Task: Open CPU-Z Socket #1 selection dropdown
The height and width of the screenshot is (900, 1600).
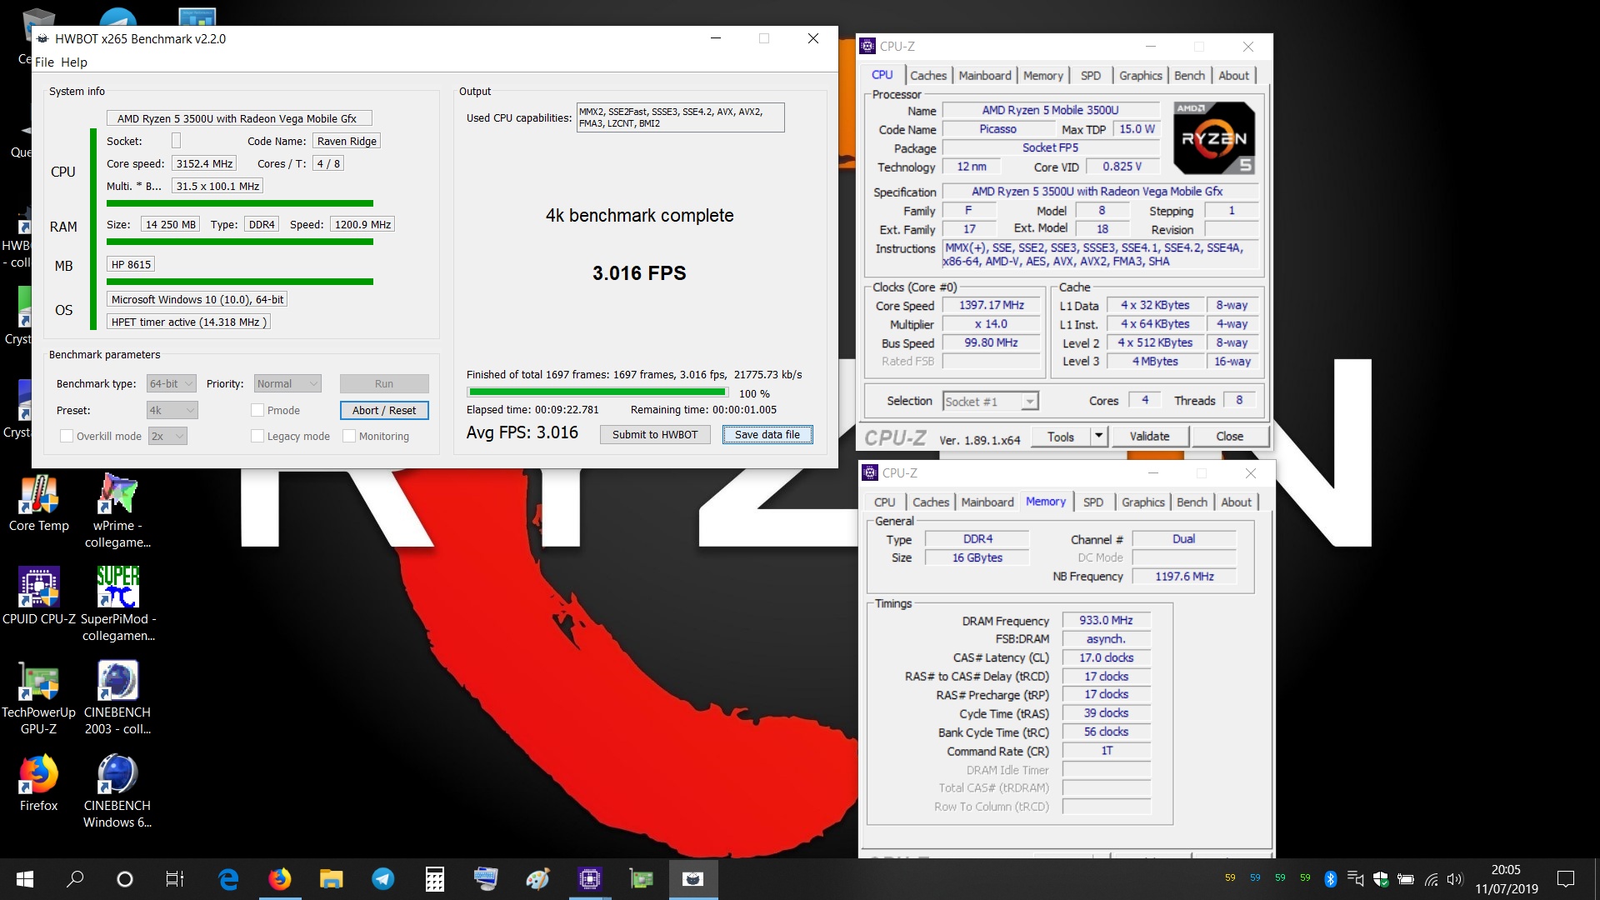Action: [x=990, y=402]
